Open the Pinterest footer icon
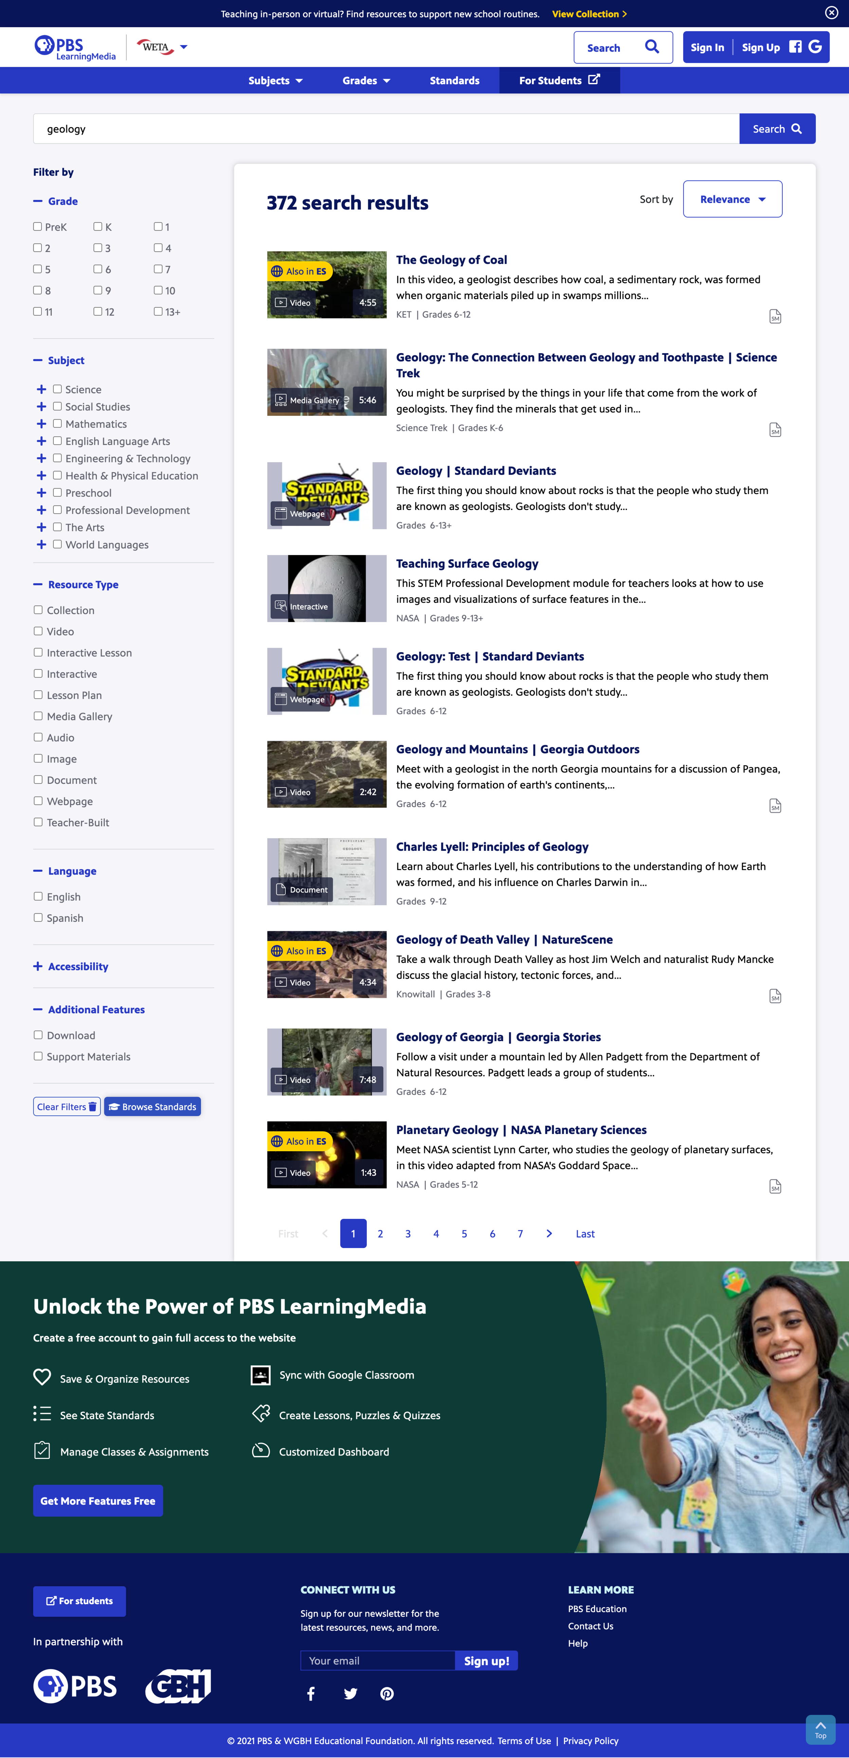Screen dimensions: 849x1758 pyautogui.click(x=387, y=1694)
